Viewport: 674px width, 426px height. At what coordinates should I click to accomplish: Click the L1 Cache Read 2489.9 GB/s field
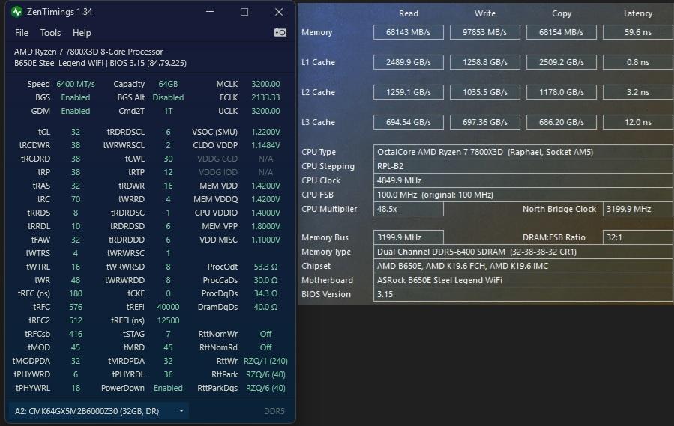click(409, 62)
